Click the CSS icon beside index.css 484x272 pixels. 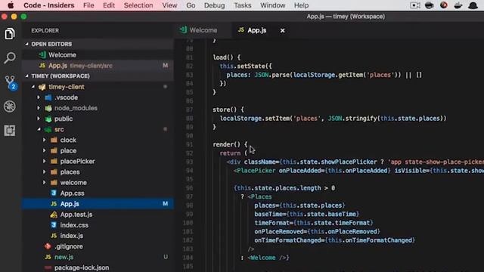pos(54,225)
